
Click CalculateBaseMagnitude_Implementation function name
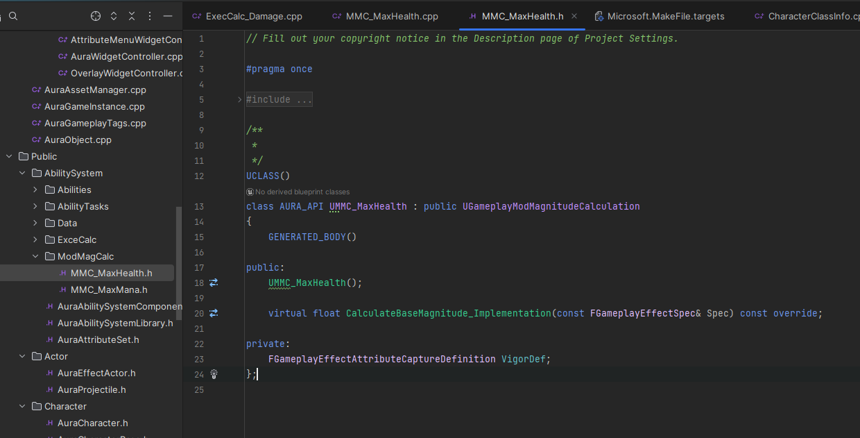point(449,313)
